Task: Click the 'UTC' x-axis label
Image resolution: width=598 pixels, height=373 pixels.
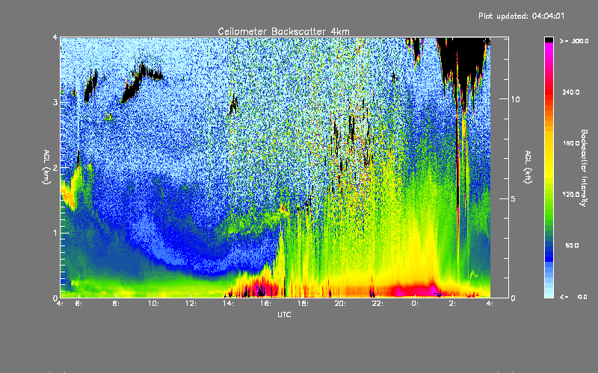Action: [284, 314]
